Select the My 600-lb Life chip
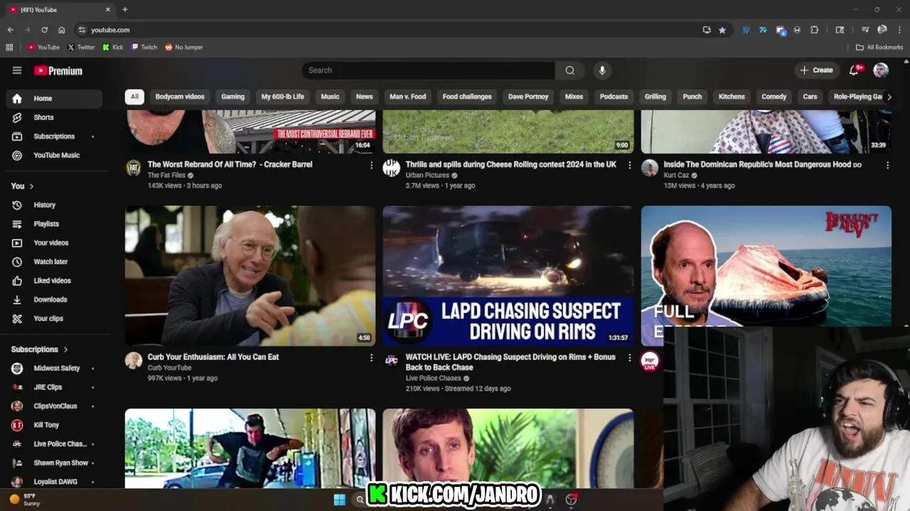The width and height of the screenshot is (910, 511). (x=282, y=97)
